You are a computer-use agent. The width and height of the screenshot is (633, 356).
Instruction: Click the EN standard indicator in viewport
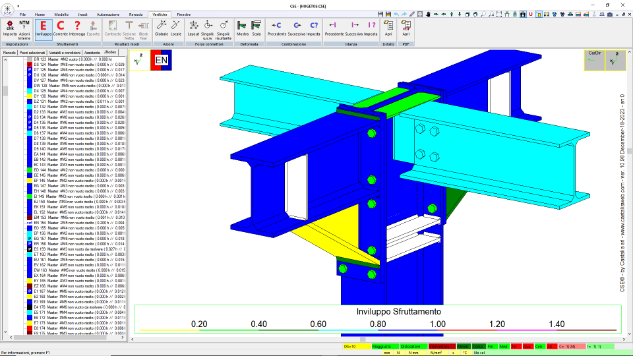[161, 60]
